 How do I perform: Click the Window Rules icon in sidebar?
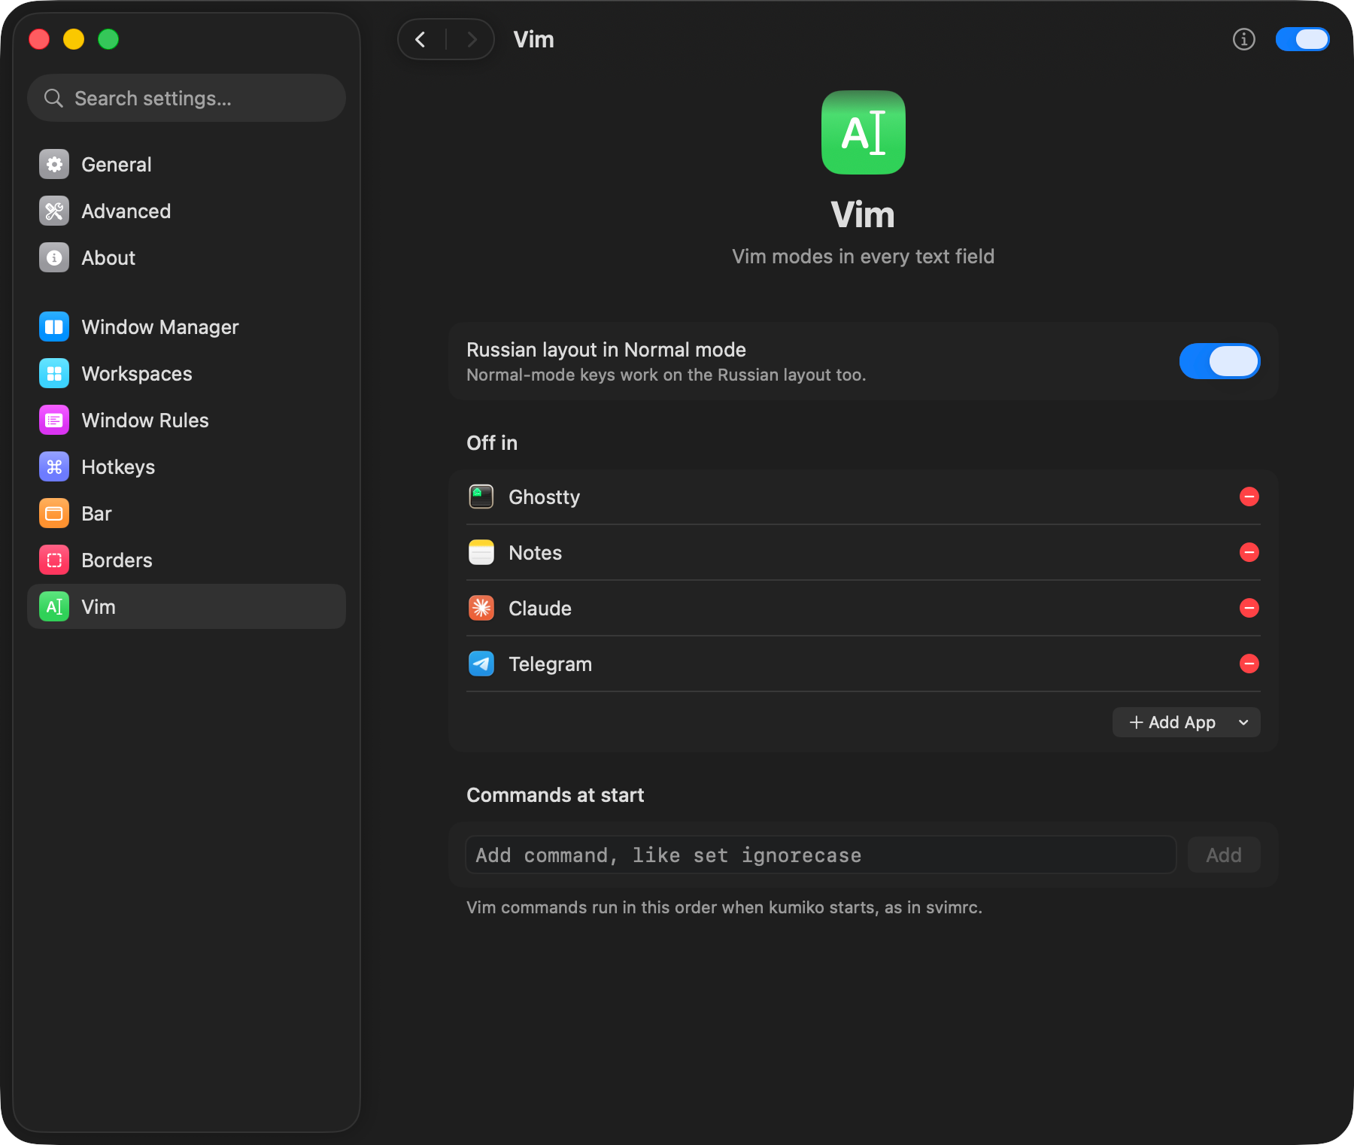(54, 421)
